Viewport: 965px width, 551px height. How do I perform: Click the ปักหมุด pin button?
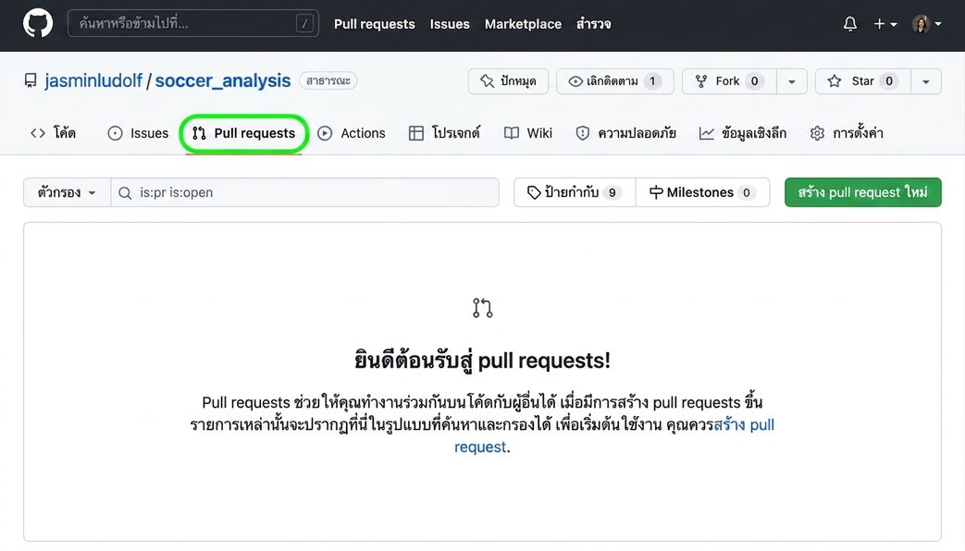click(x=508, y=81)
